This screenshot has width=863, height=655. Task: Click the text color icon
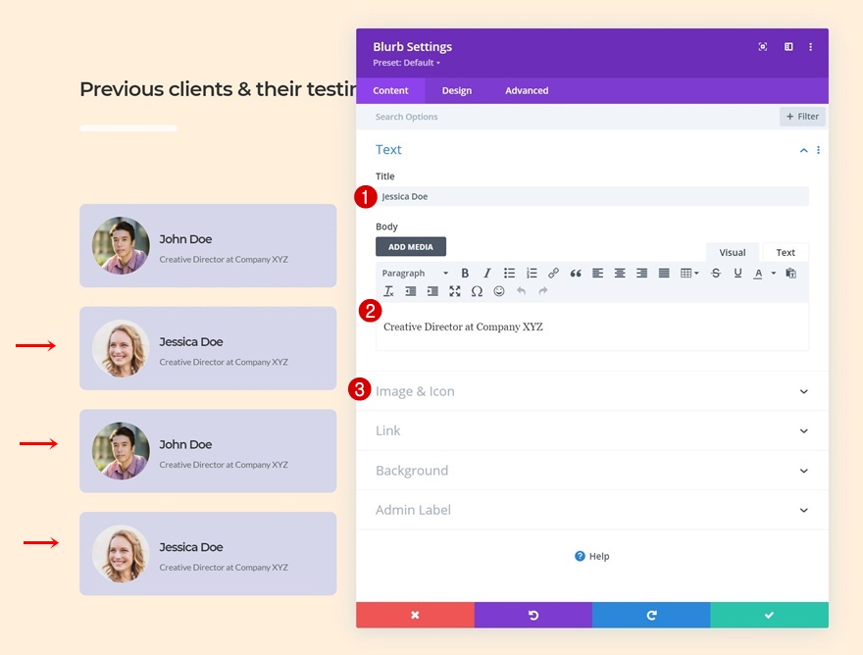[x=758, y=273]
